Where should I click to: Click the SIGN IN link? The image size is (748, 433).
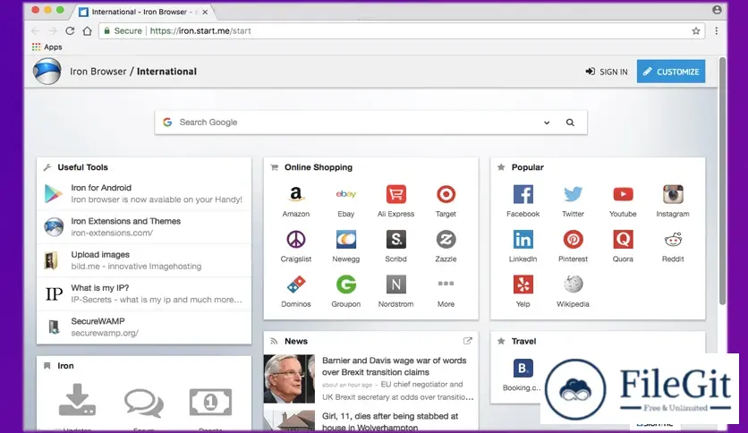(607, 72)
